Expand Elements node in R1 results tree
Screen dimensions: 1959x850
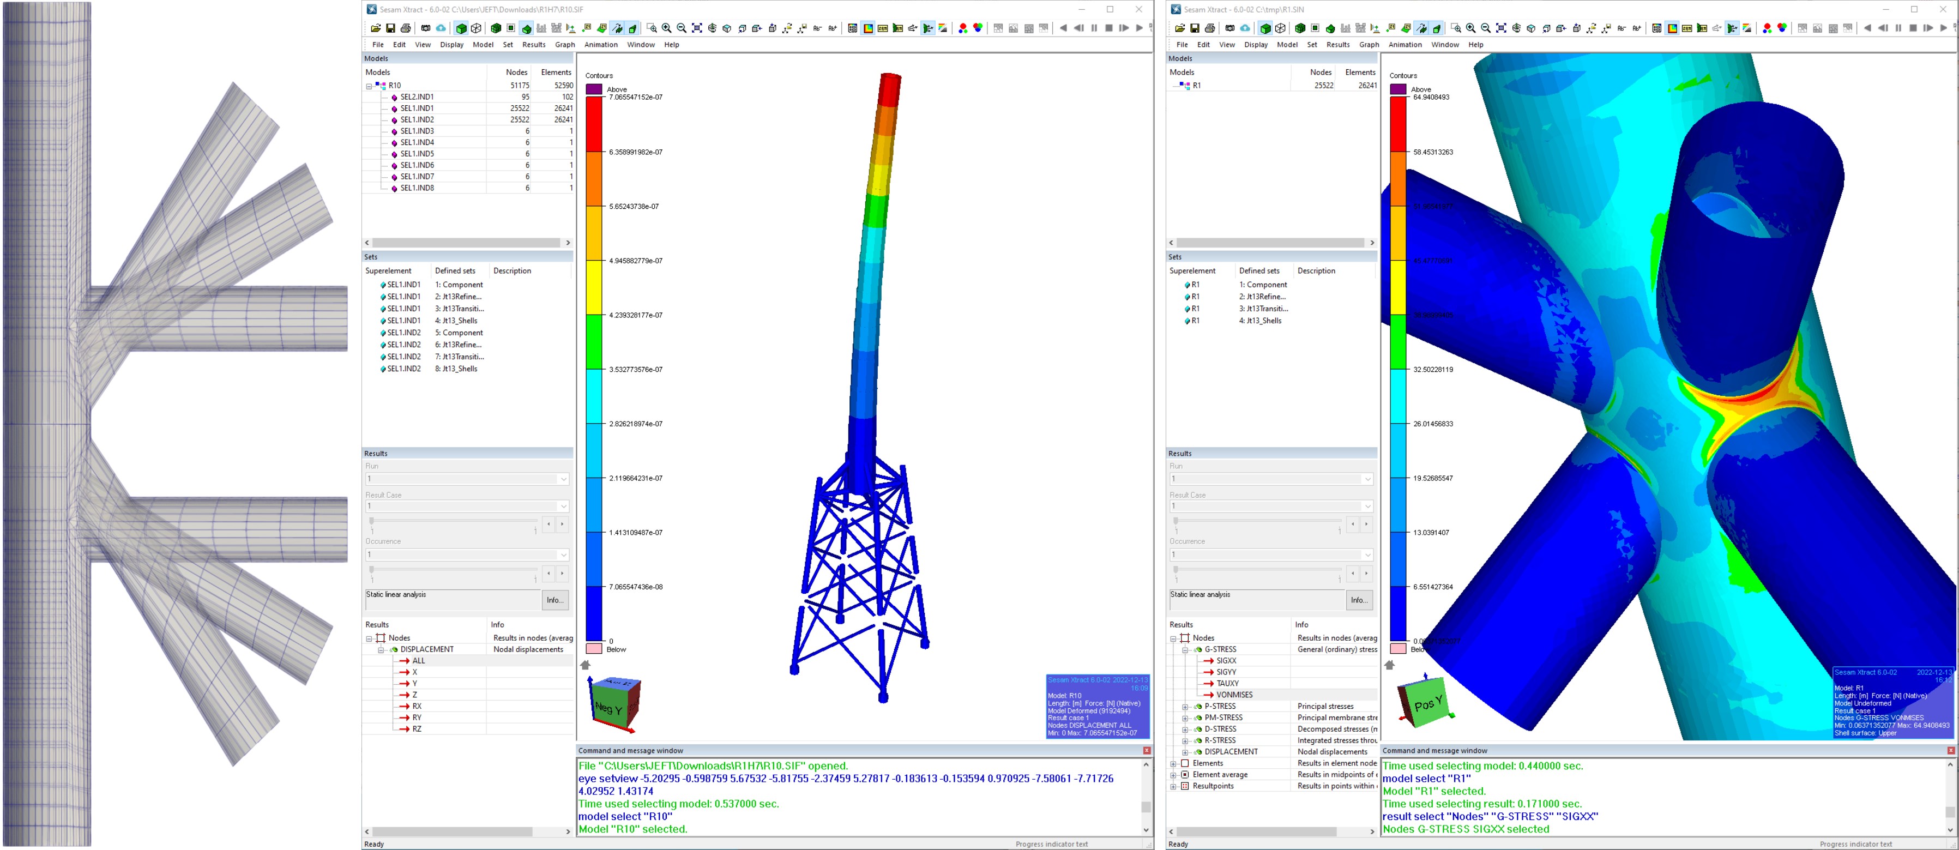[x=1173, y=764]
